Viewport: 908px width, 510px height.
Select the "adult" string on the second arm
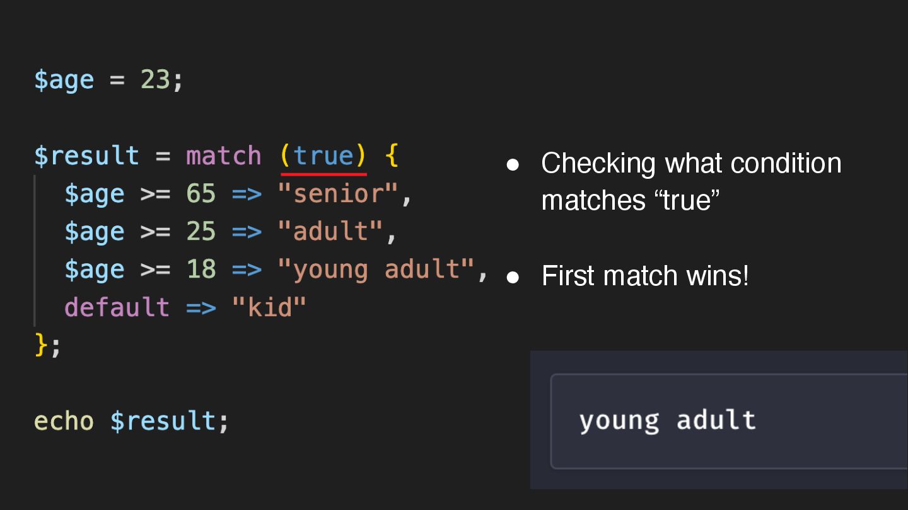pos(331,232)
